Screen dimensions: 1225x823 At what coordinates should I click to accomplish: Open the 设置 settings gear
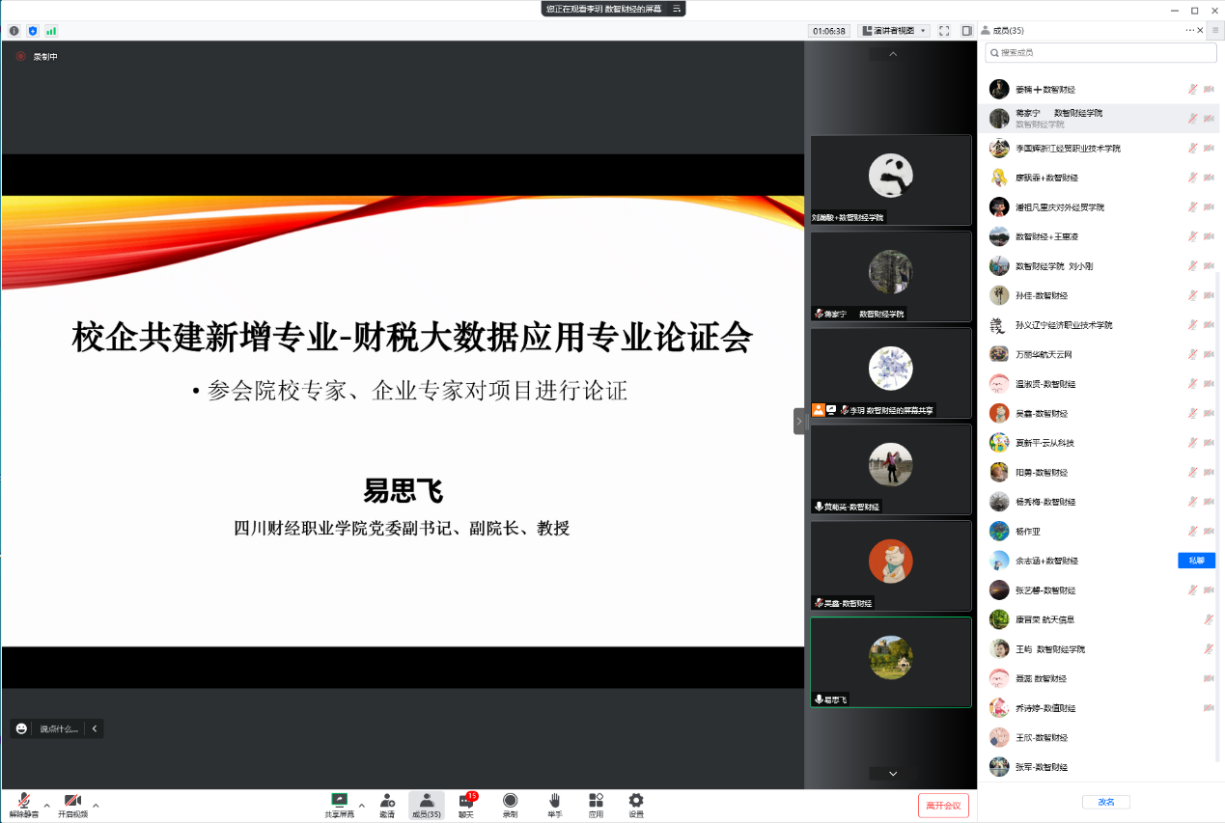636,805
